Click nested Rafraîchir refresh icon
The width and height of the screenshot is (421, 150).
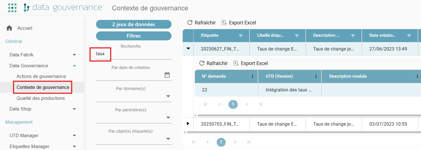pyautogui.click(x=202, y=63)
